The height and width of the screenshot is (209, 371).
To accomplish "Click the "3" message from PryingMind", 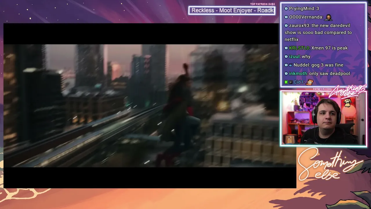I will (x=318, y=9).
